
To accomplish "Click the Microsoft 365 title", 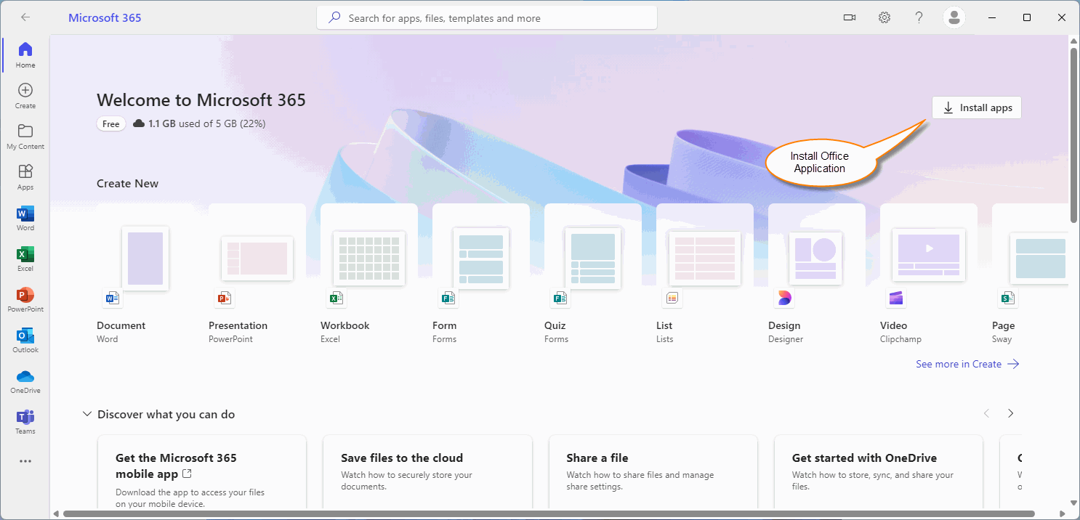I will point(105,17).
